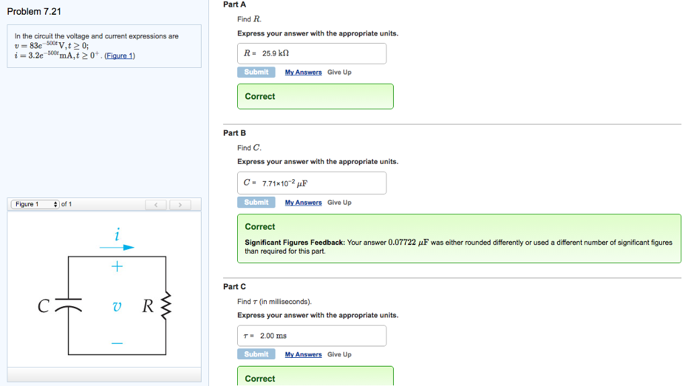Click the resistor symbol in the circuit figure
688x386 pixels.
tap(166, 307)
